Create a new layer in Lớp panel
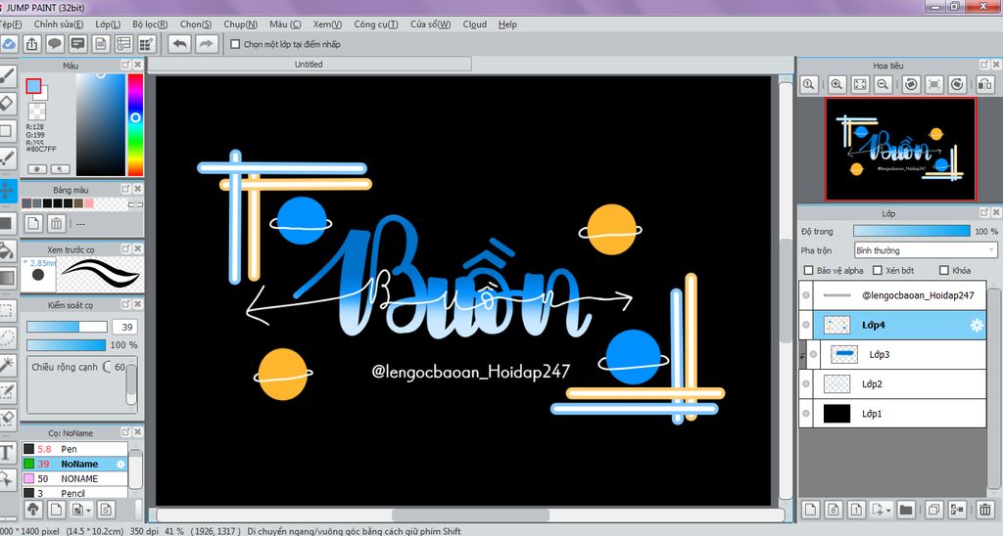 (810, 510)
